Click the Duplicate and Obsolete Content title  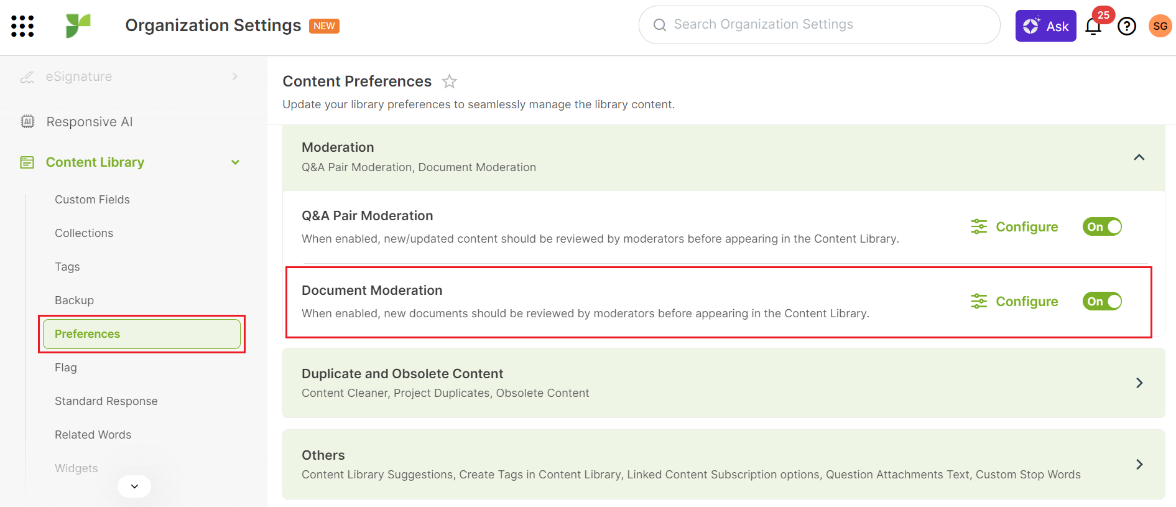402,374
